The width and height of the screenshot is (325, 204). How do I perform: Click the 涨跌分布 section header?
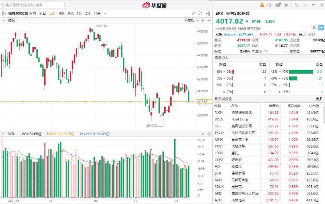[x=222, y=58]
